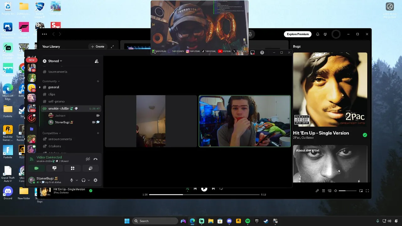The width and height of the screenshot is (402, 226).
Task: Click Video Connected connection status
Action: (x=49, y=157)
